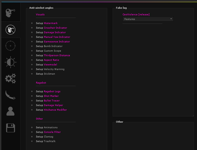Enable the Setup Custom Scope checkbox
The height and width of the screenshot is (150, 197).
tap(32, 51)
